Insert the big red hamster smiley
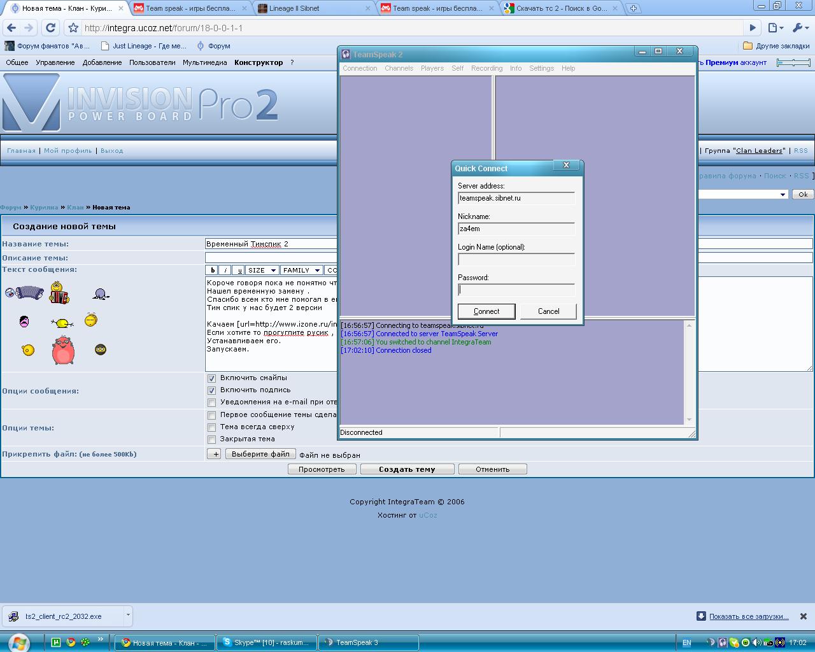The width and height of the screenshot is (815, 652). pos(63,350)
